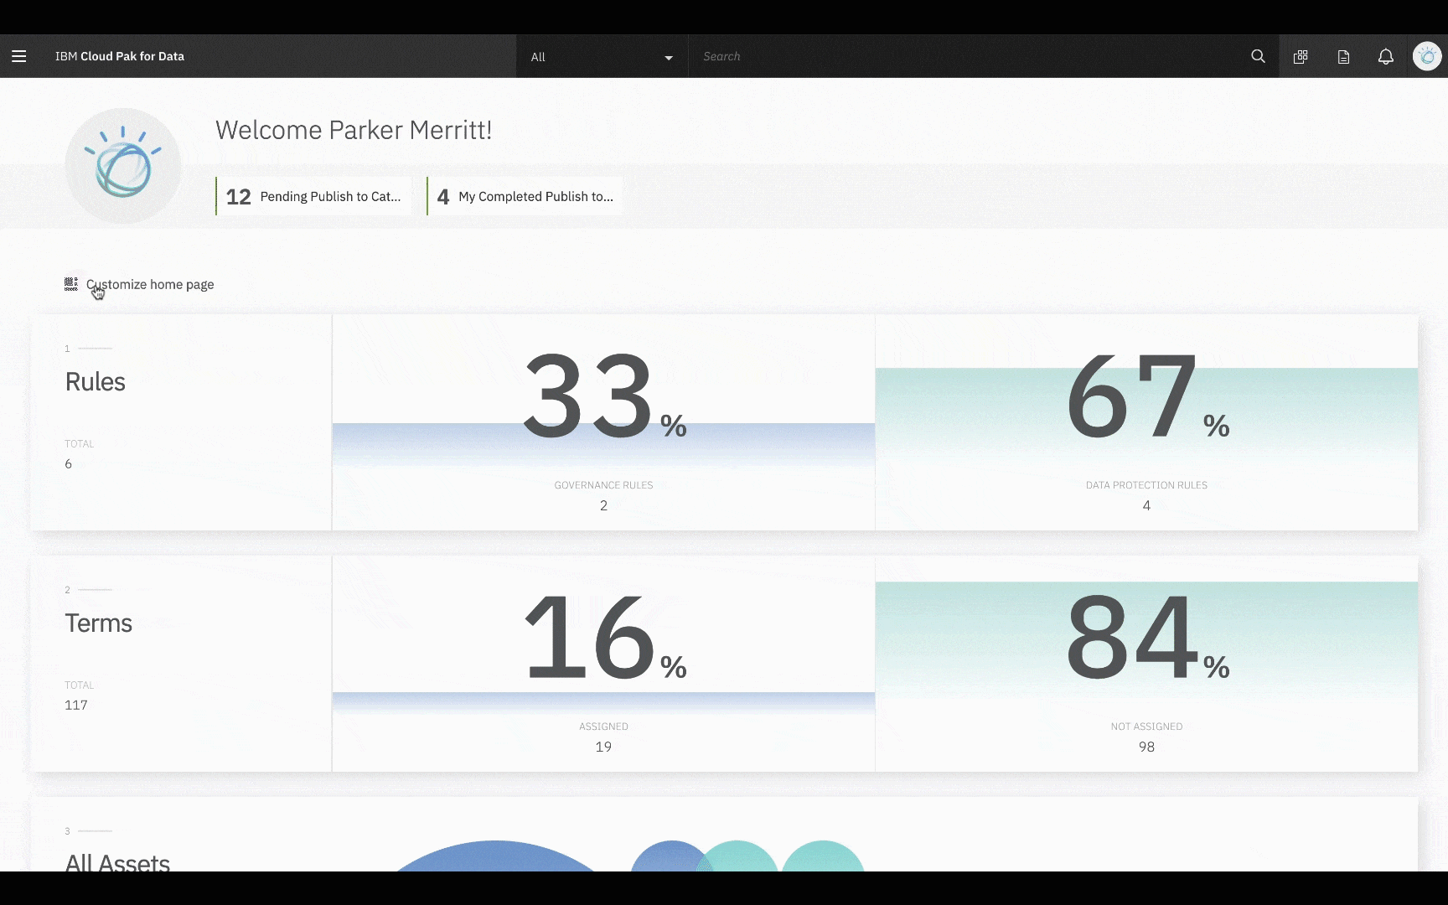Open 12 Pending Publish to Catalog tasks

click(313, 196)
